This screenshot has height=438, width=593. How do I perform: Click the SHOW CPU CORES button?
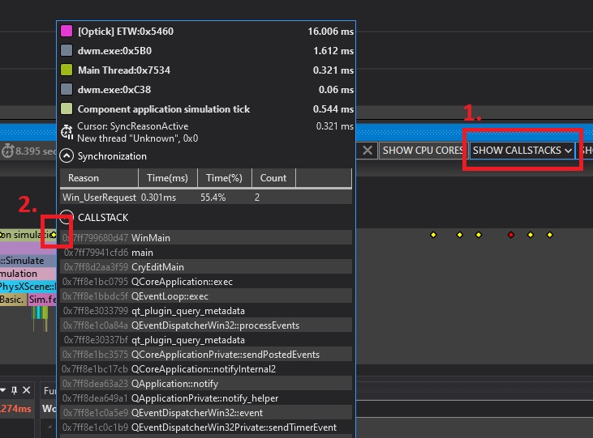click(x=423, y=150)
